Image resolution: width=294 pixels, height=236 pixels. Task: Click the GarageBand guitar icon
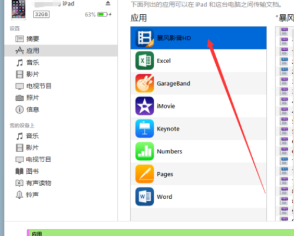[x=144, y=83]
